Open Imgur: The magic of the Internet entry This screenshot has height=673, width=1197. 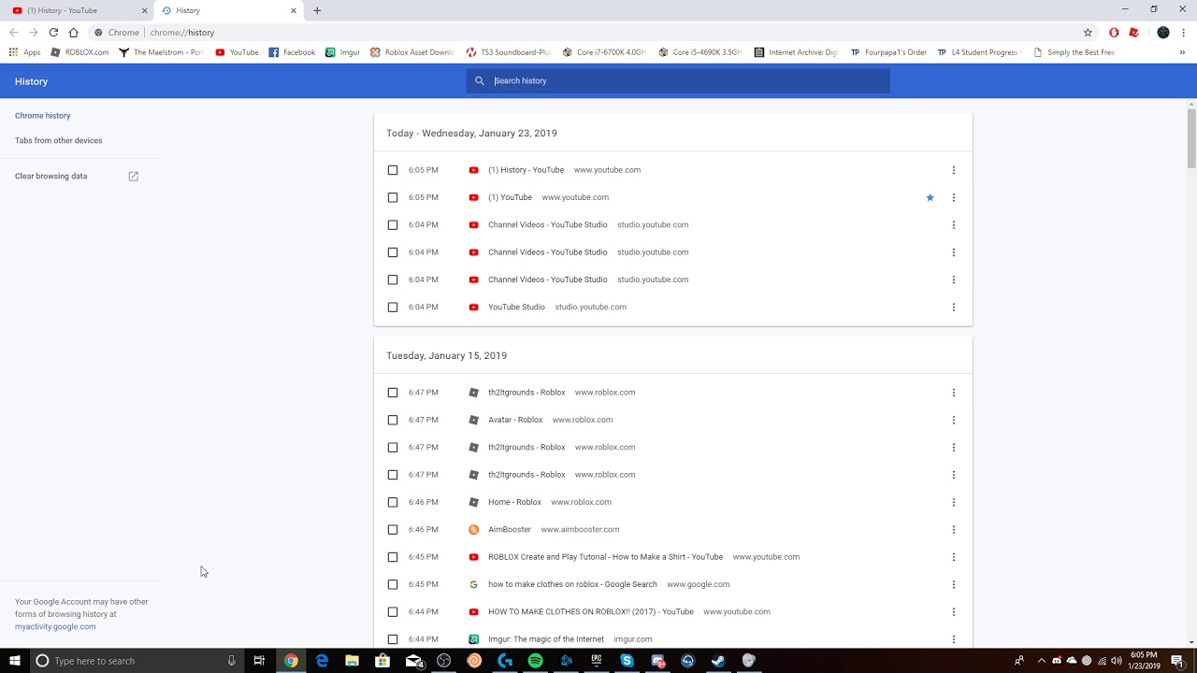546,639
